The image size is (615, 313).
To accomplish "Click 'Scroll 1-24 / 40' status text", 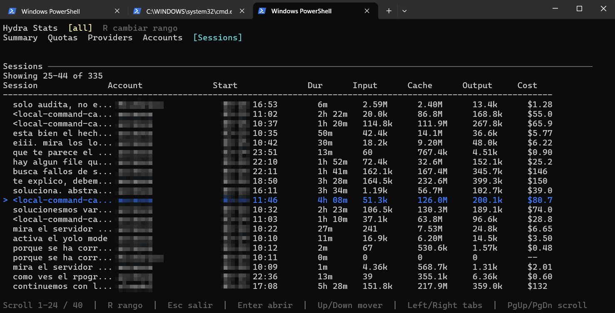I will point(43,306).
